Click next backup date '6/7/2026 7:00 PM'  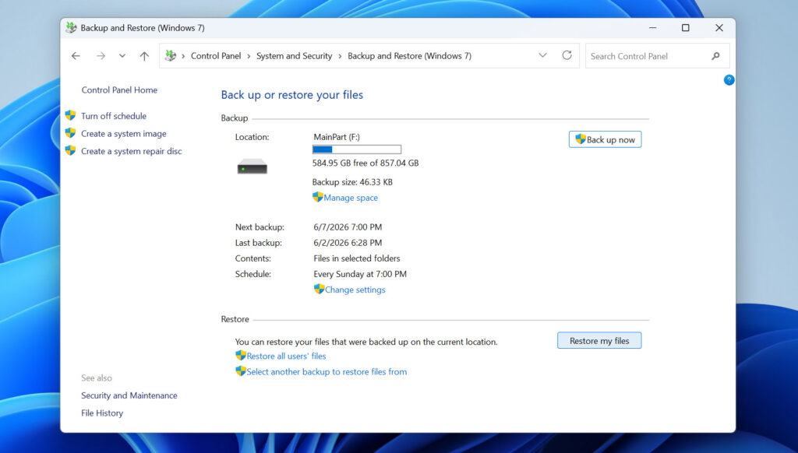[348, 227]
